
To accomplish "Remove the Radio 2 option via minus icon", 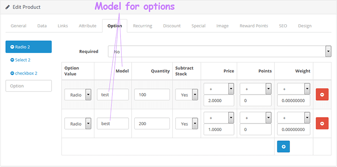I will [12, 47].
